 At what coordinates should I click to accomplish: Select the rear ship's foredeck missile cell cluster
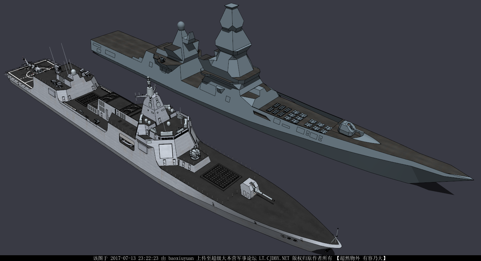[x=299, y=118]
